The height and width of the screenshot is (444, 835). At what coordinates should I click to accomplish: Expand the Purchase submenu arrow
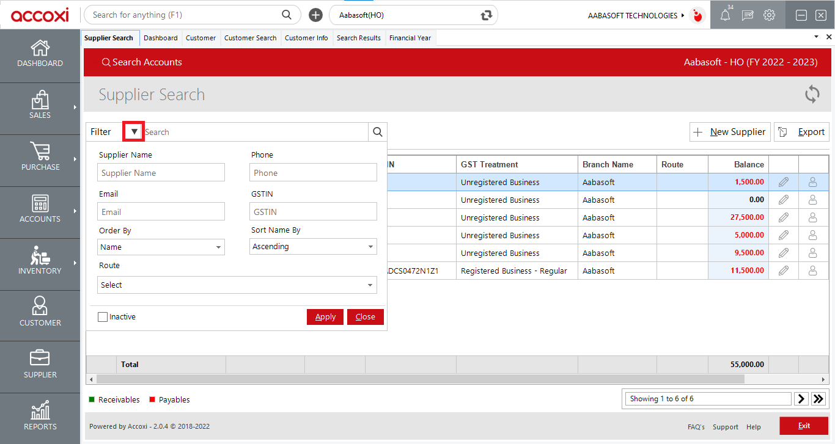[x=75, y=159]
